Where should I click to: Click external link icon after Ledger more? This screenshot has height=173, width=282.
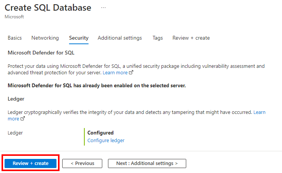tap(23, 119)
